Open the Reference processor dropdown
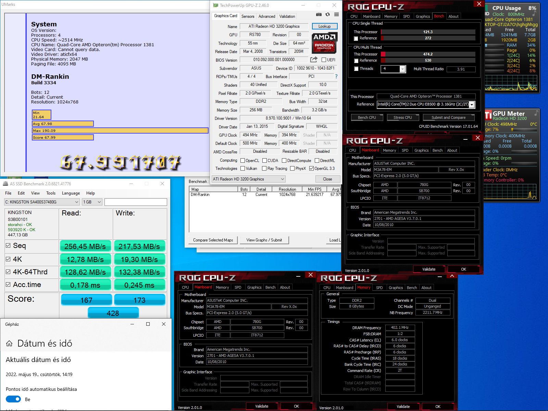 click(472, 104)
